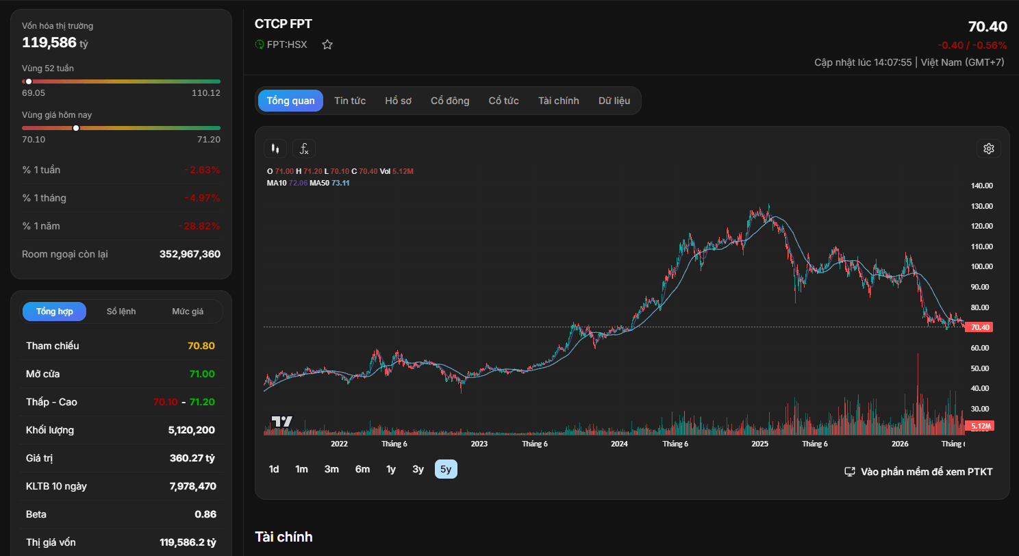The image size is (1019, 556).
Task: Click the TradingView logo on chart
Action: 282,422
